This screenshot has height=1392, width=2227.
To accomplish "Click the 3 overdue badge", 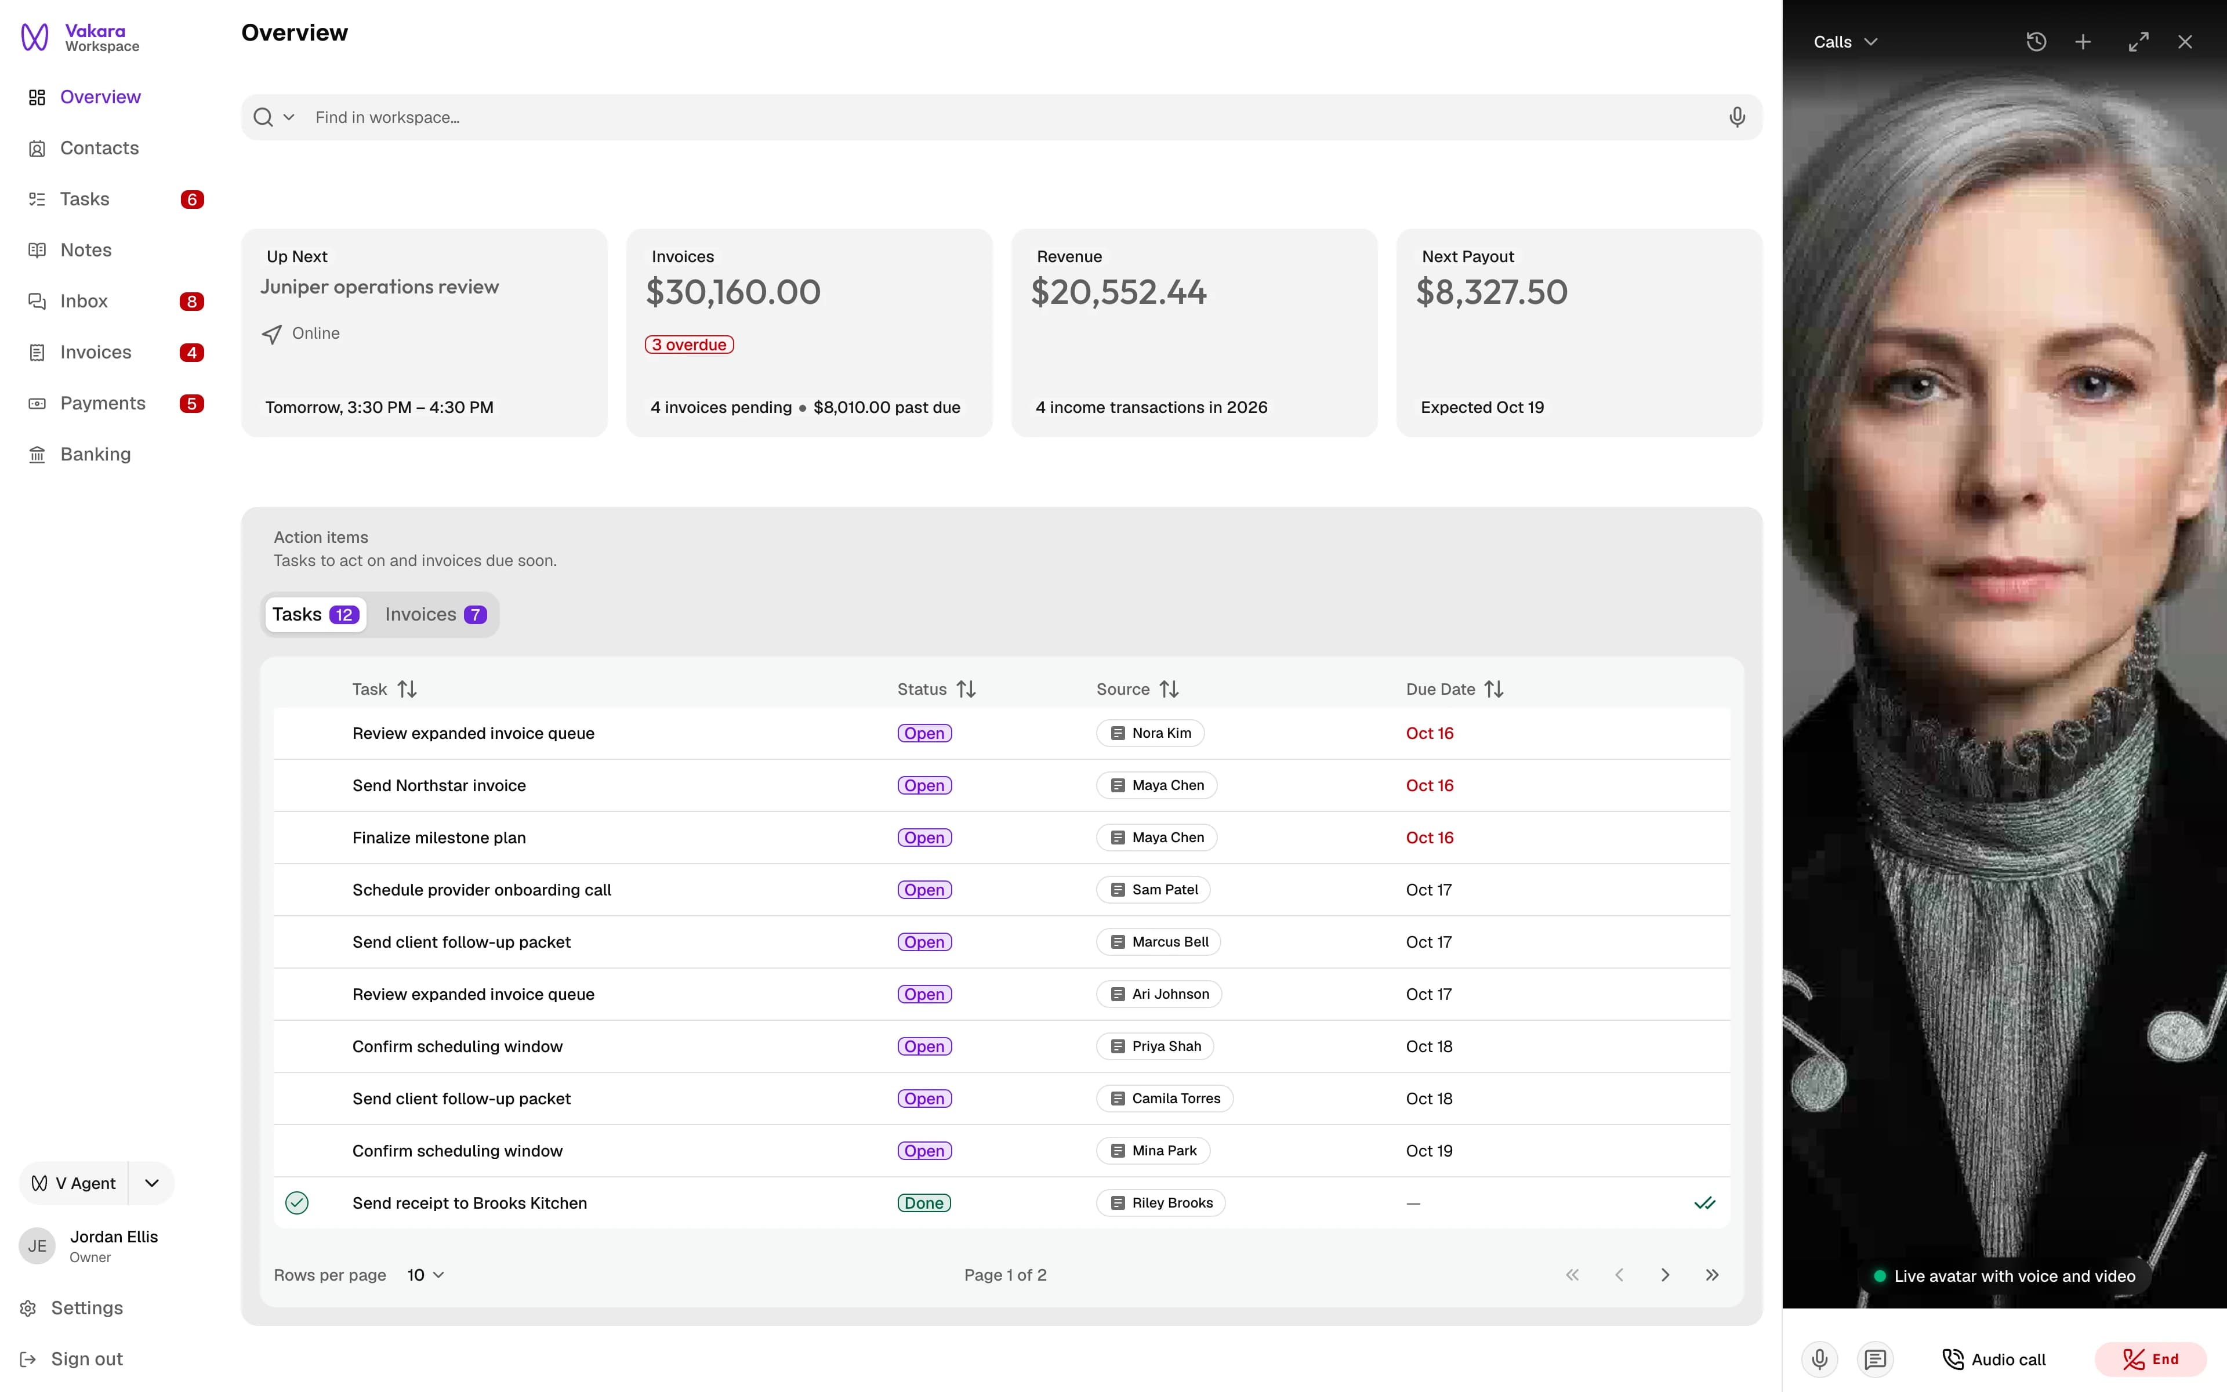I will click(x=689, y=345).
